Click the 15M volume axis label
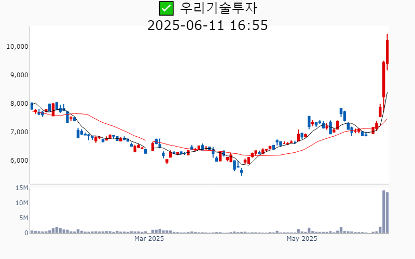 pos(22,188)
